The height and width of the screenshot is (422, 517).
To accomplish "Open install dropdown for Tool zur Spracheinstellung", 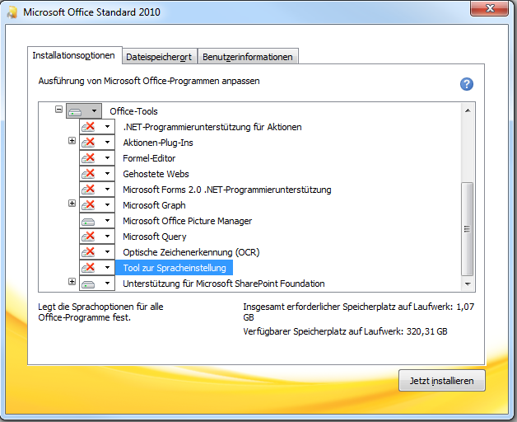I will [x=107, y=268].
